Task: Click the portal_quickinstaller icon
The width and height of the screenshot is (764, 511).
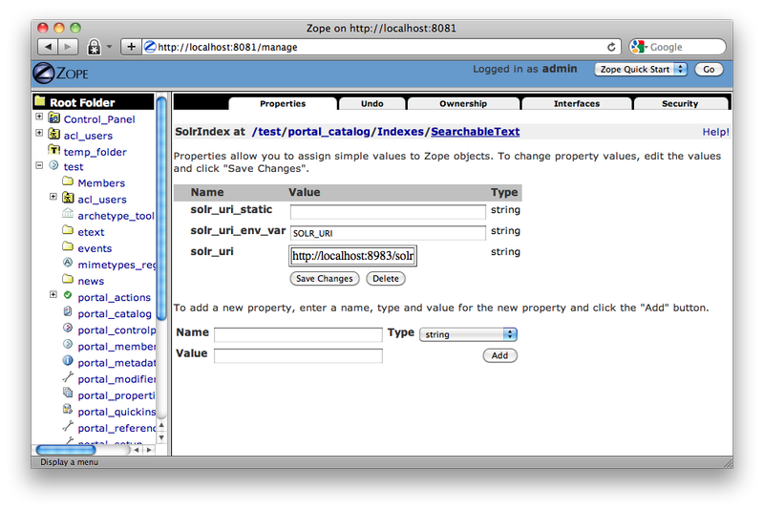Action: pyautogui.click(x=68, y=410)
